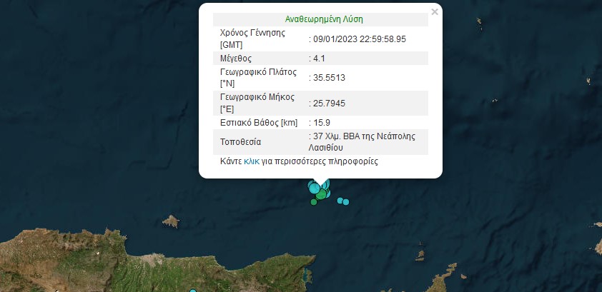
Task: Select the large cyan marker at the cluster's left
Action: 313,187
